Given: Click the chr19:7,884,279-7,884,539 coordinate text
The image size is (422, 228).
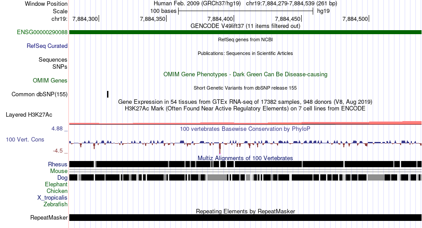Looking at the screenshot, I should click(x=291, y=4).
